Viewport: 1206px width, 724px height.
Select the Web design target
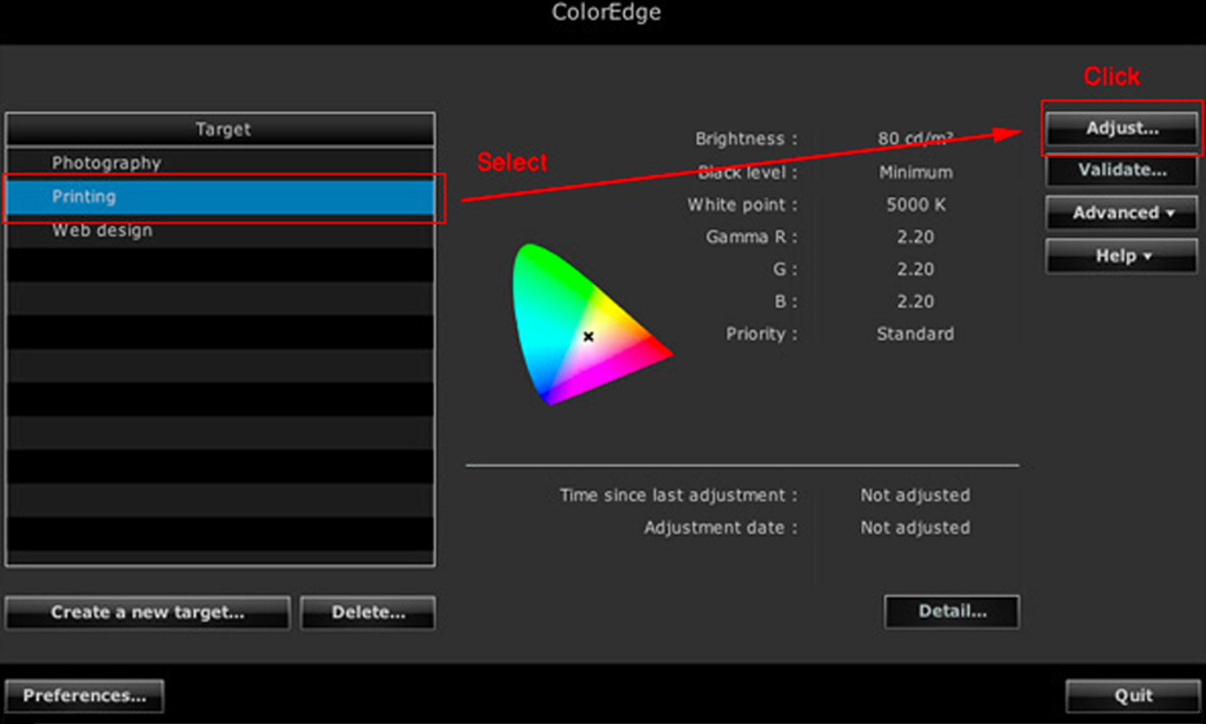pos(220,230)
